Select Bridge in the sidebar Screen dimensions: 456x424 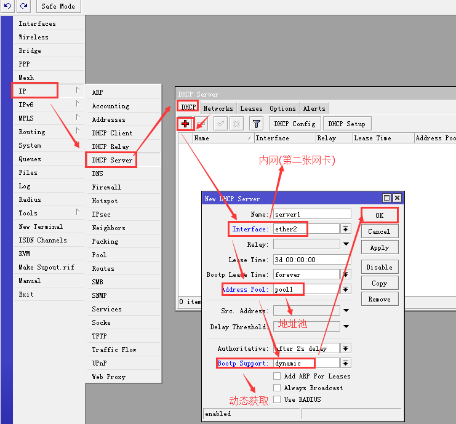point(49,50)
